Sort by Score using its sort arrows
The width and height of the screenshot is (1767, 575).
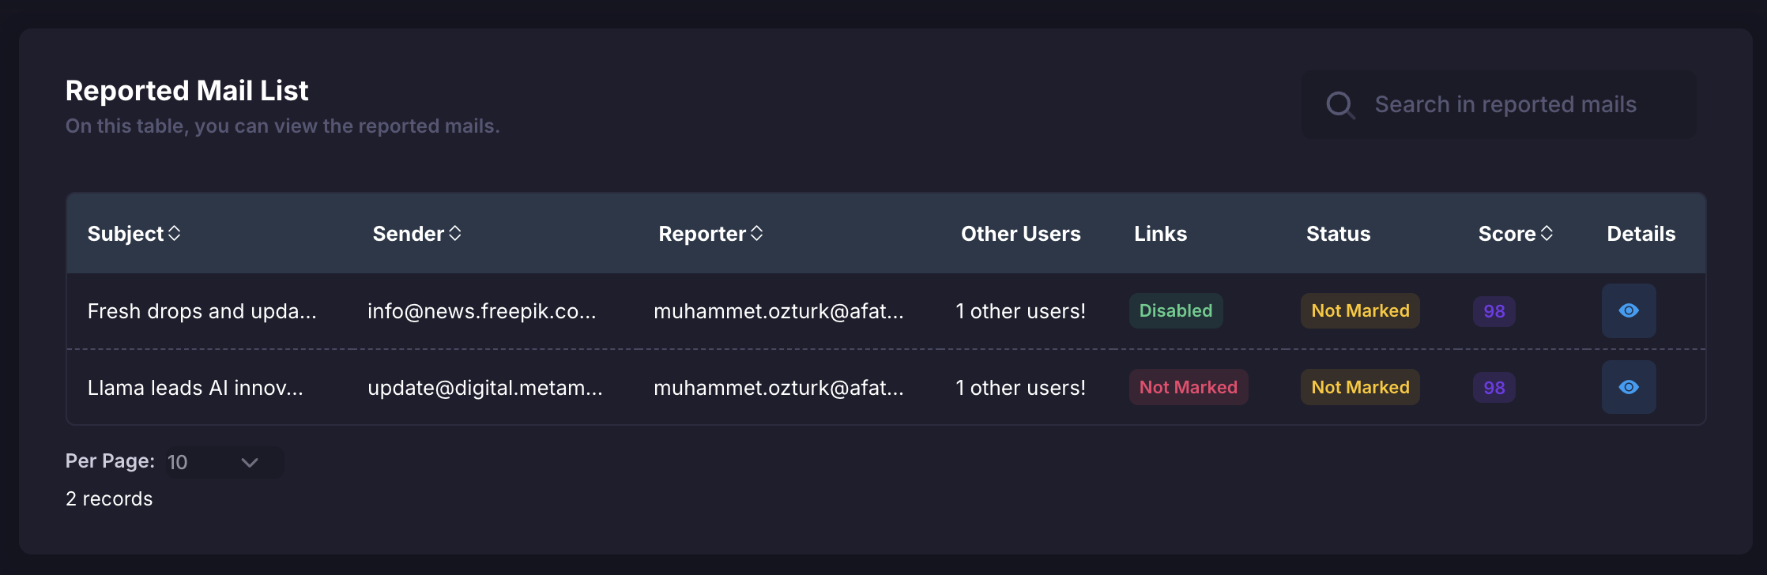(x=1547, y=233)
